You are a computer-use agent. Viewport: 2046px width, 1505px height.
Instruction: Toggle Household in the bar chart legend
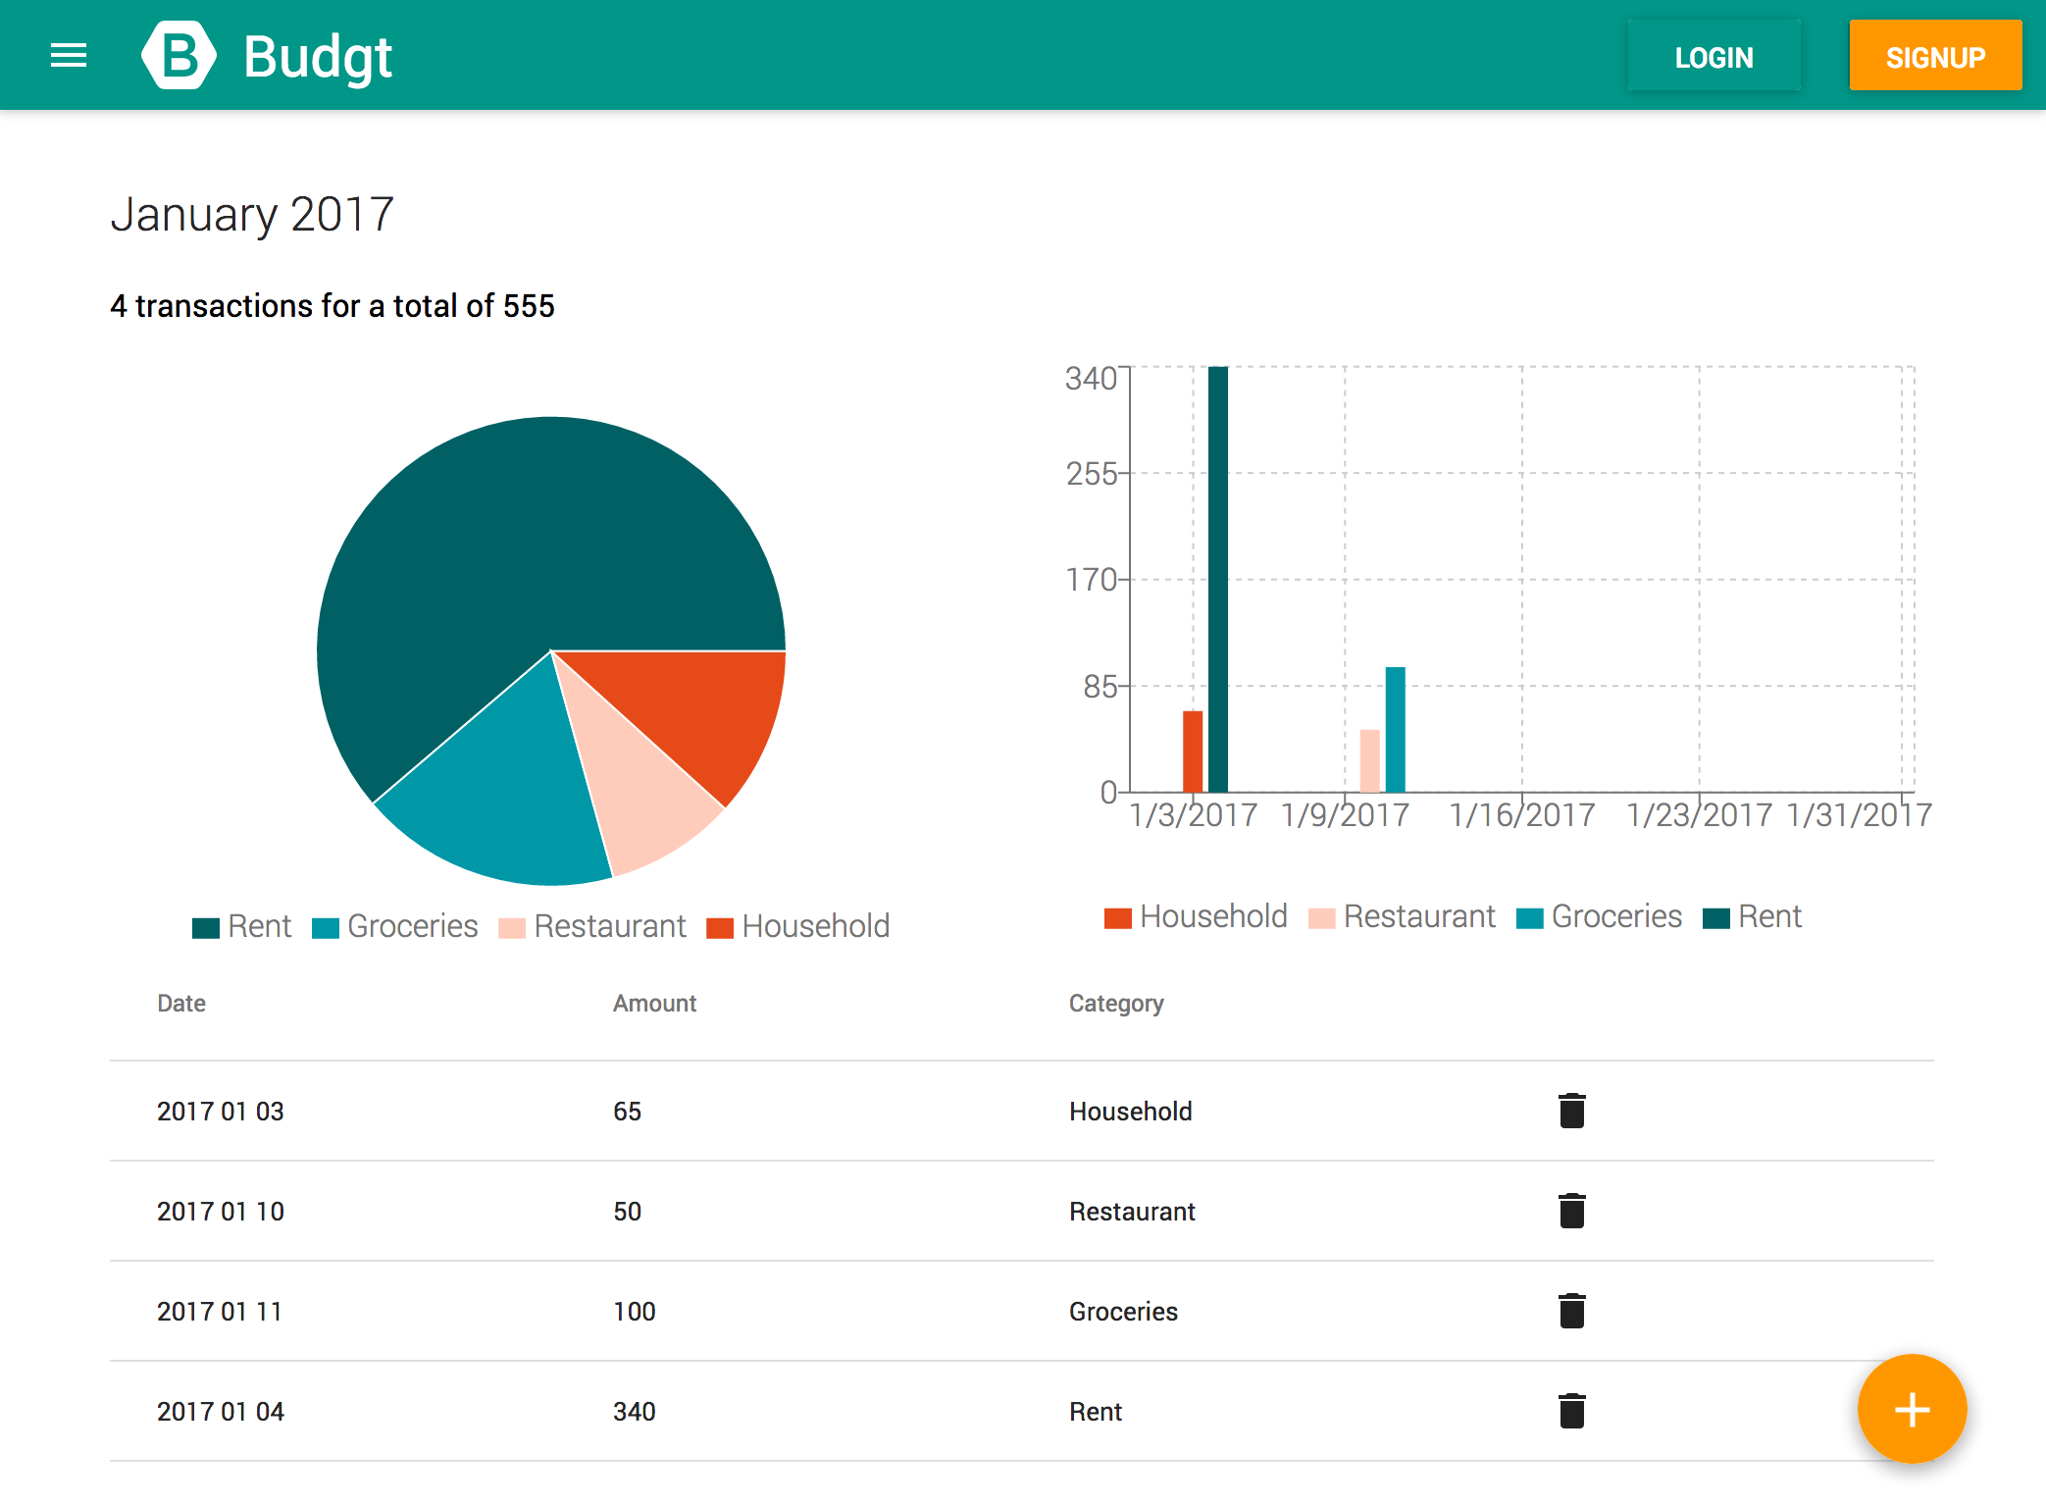point(1196,916)
